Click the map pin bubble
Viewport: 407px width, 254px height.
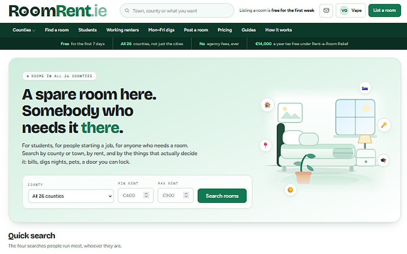point(265,145)
